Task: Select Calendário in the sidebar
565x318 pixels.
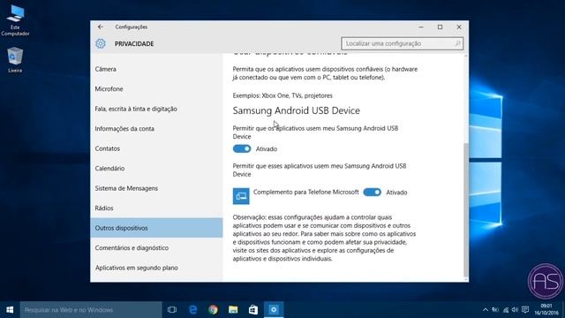Action: click(x=156, y=168)
